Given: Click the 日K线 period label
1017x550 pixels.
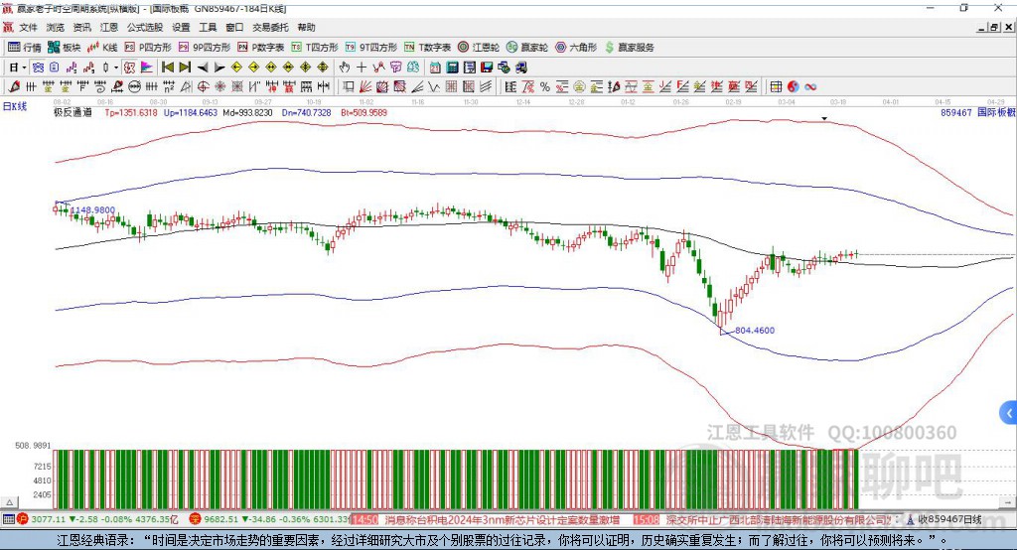Looking at the screenshot, I should pyautogui.click(x=15, y=106).
